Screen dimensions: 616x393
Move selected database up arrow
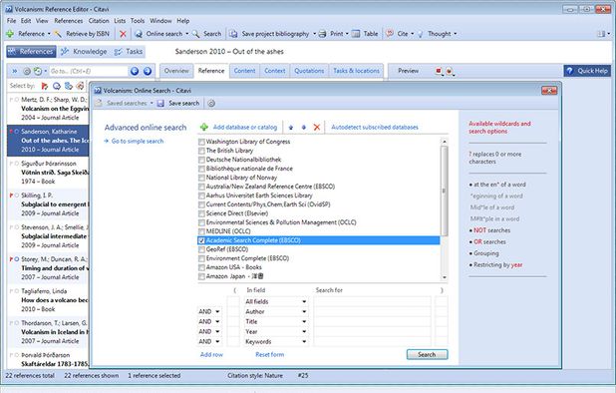click(x=291, y=128)
